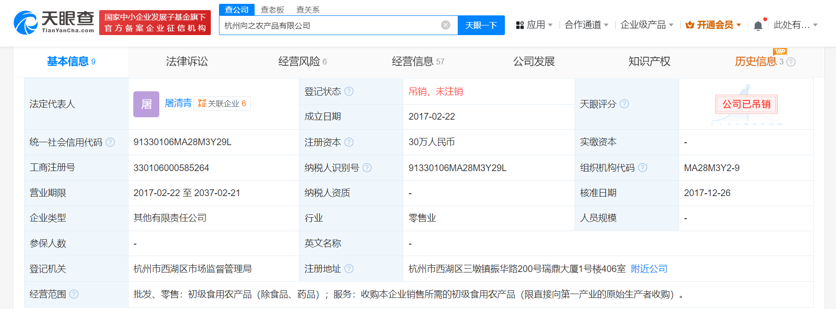Click registration number 330106000585264
The width and height of the screenshot is (836, 309).
click(x=171, y=168)
